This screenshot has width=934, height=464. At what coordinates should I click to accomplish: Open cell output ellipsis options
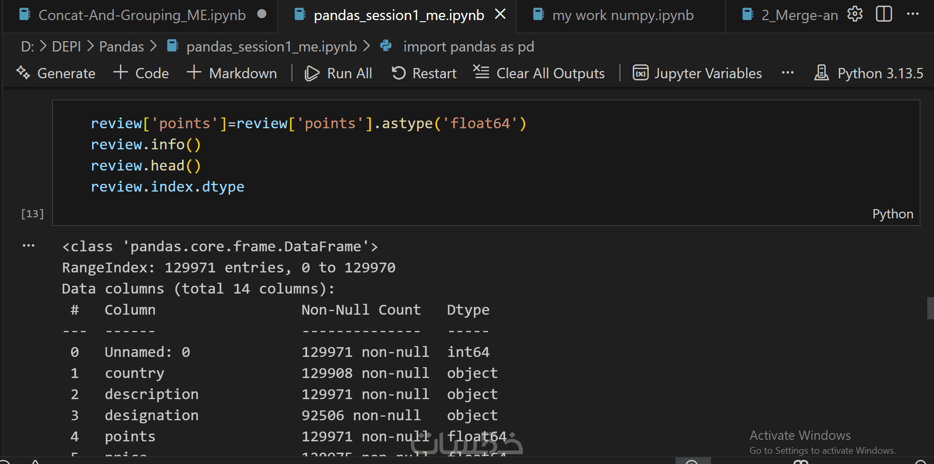[x=29, y=246]
